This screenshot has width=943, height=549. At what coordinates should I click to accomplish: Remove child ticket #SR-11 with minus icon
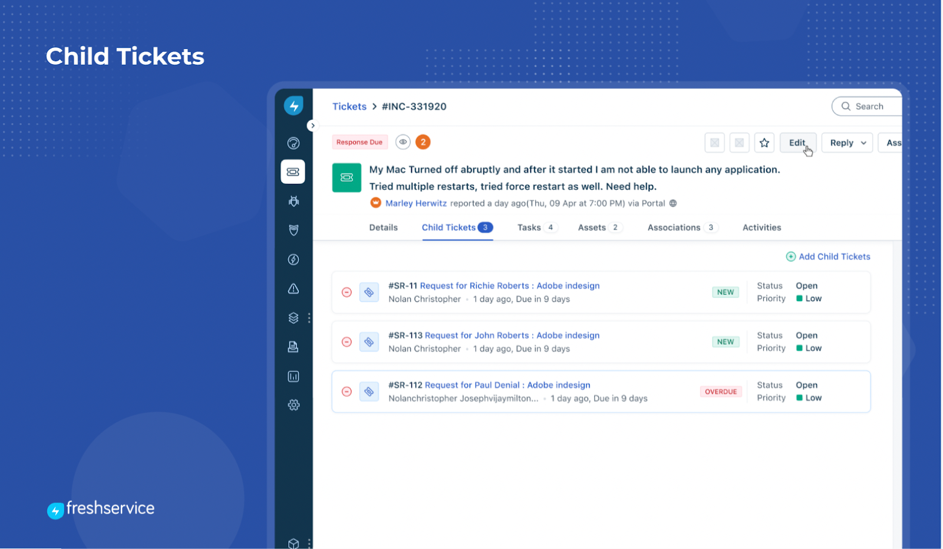(347, 292)
